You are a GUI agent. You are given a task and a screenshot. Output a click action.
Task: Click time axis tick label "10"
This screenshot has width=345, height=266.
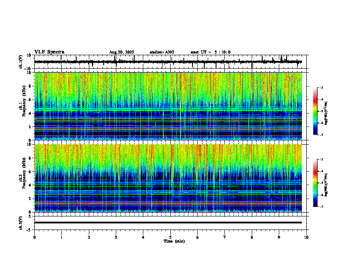pos(306,237)
